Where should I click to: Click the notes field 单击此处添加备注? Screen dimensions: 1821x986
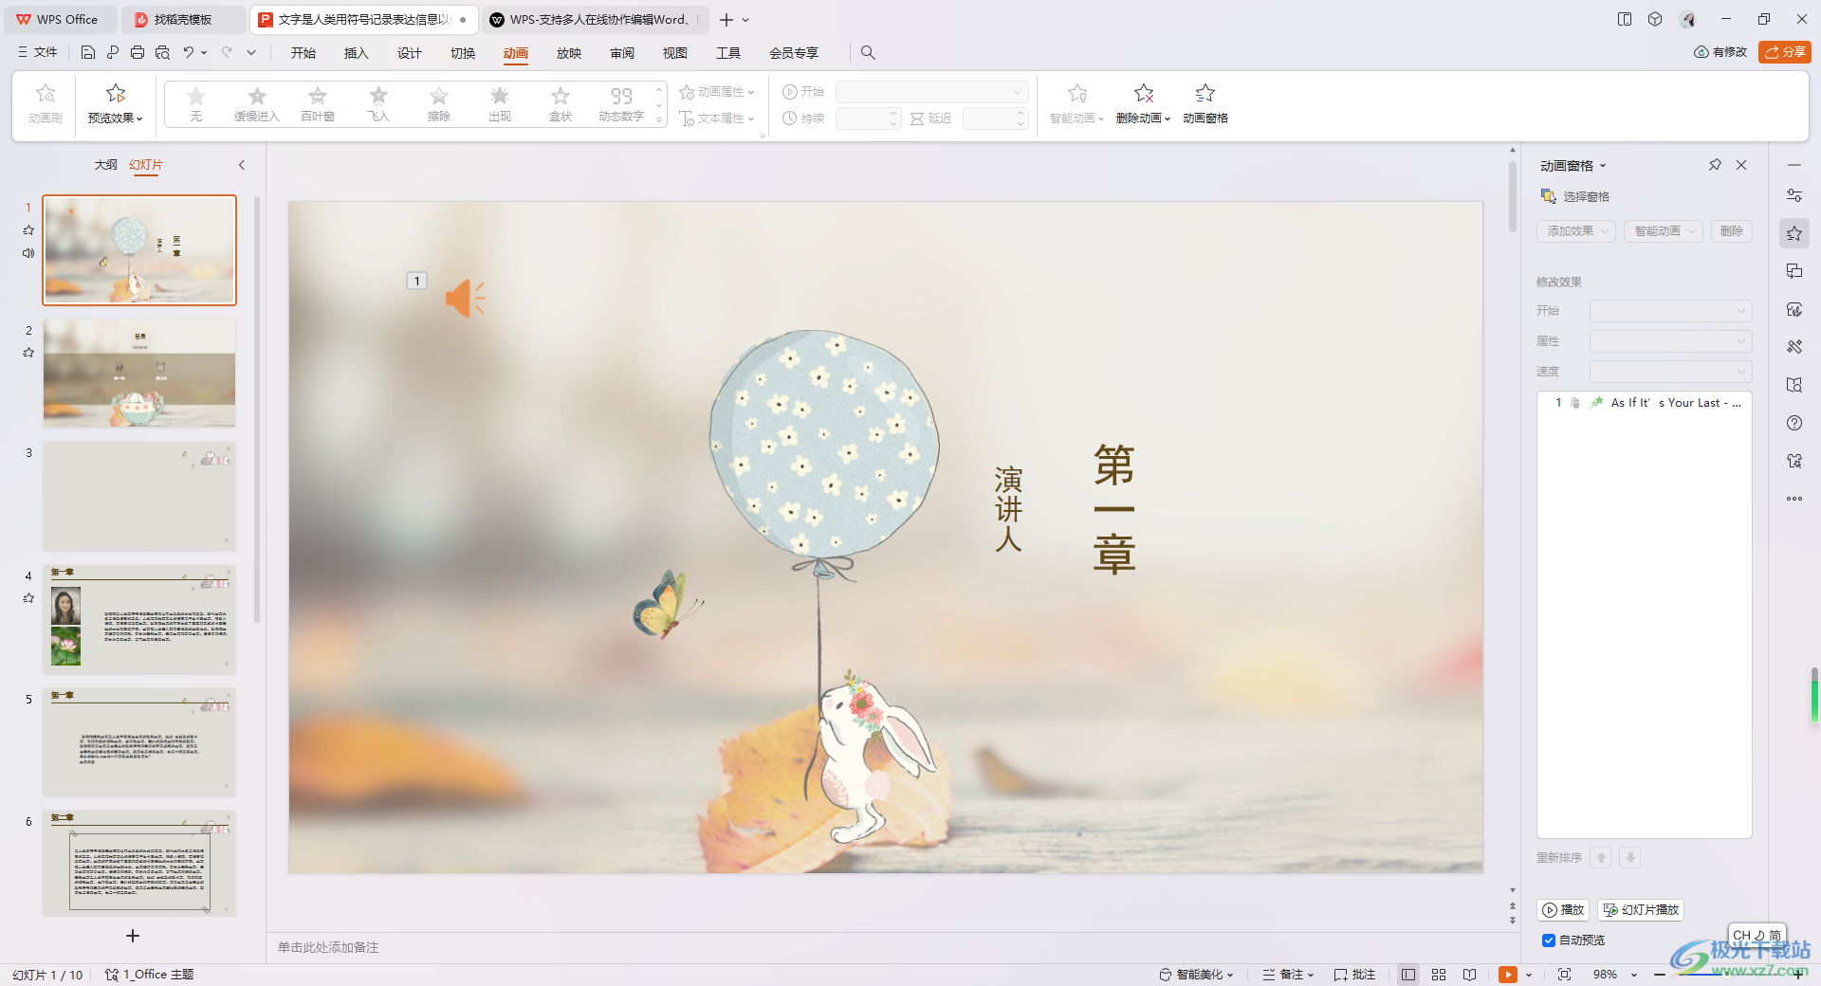[x=328, y=947]
